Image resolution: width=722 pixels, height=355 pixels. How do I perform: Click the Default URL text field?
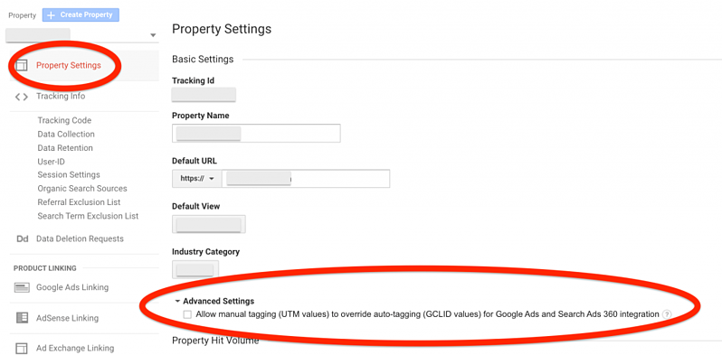[306, 179]
